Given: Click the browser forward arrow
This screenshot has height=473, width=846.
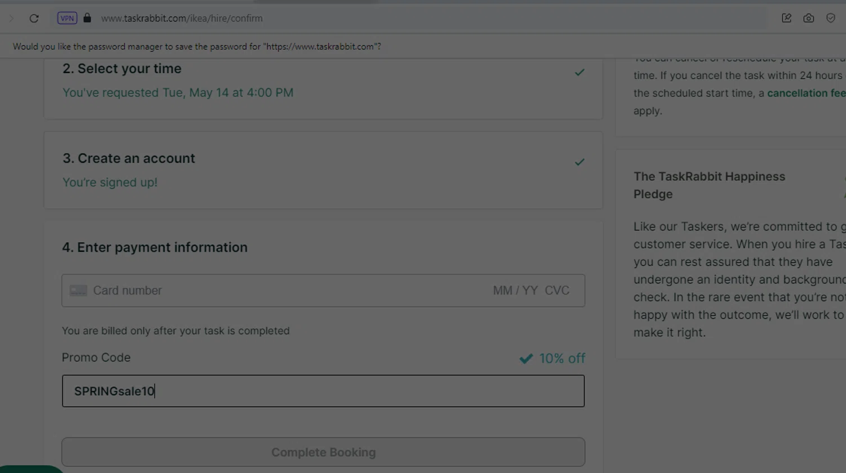Looking at the screenshot, I should tap(11, 19).
